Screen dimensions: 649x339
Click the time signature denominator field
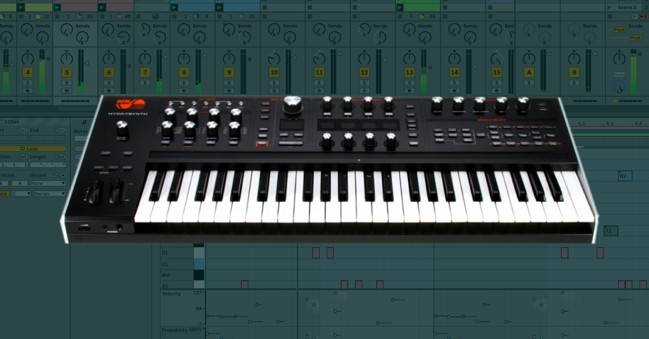tap(19, 184)
